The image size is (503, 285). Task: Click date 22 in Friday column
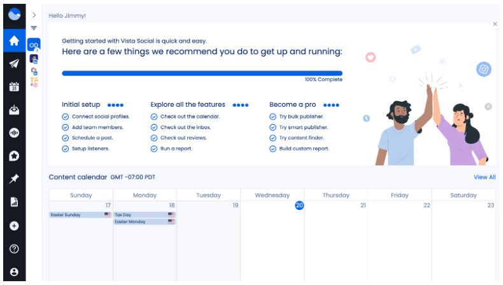427,205
